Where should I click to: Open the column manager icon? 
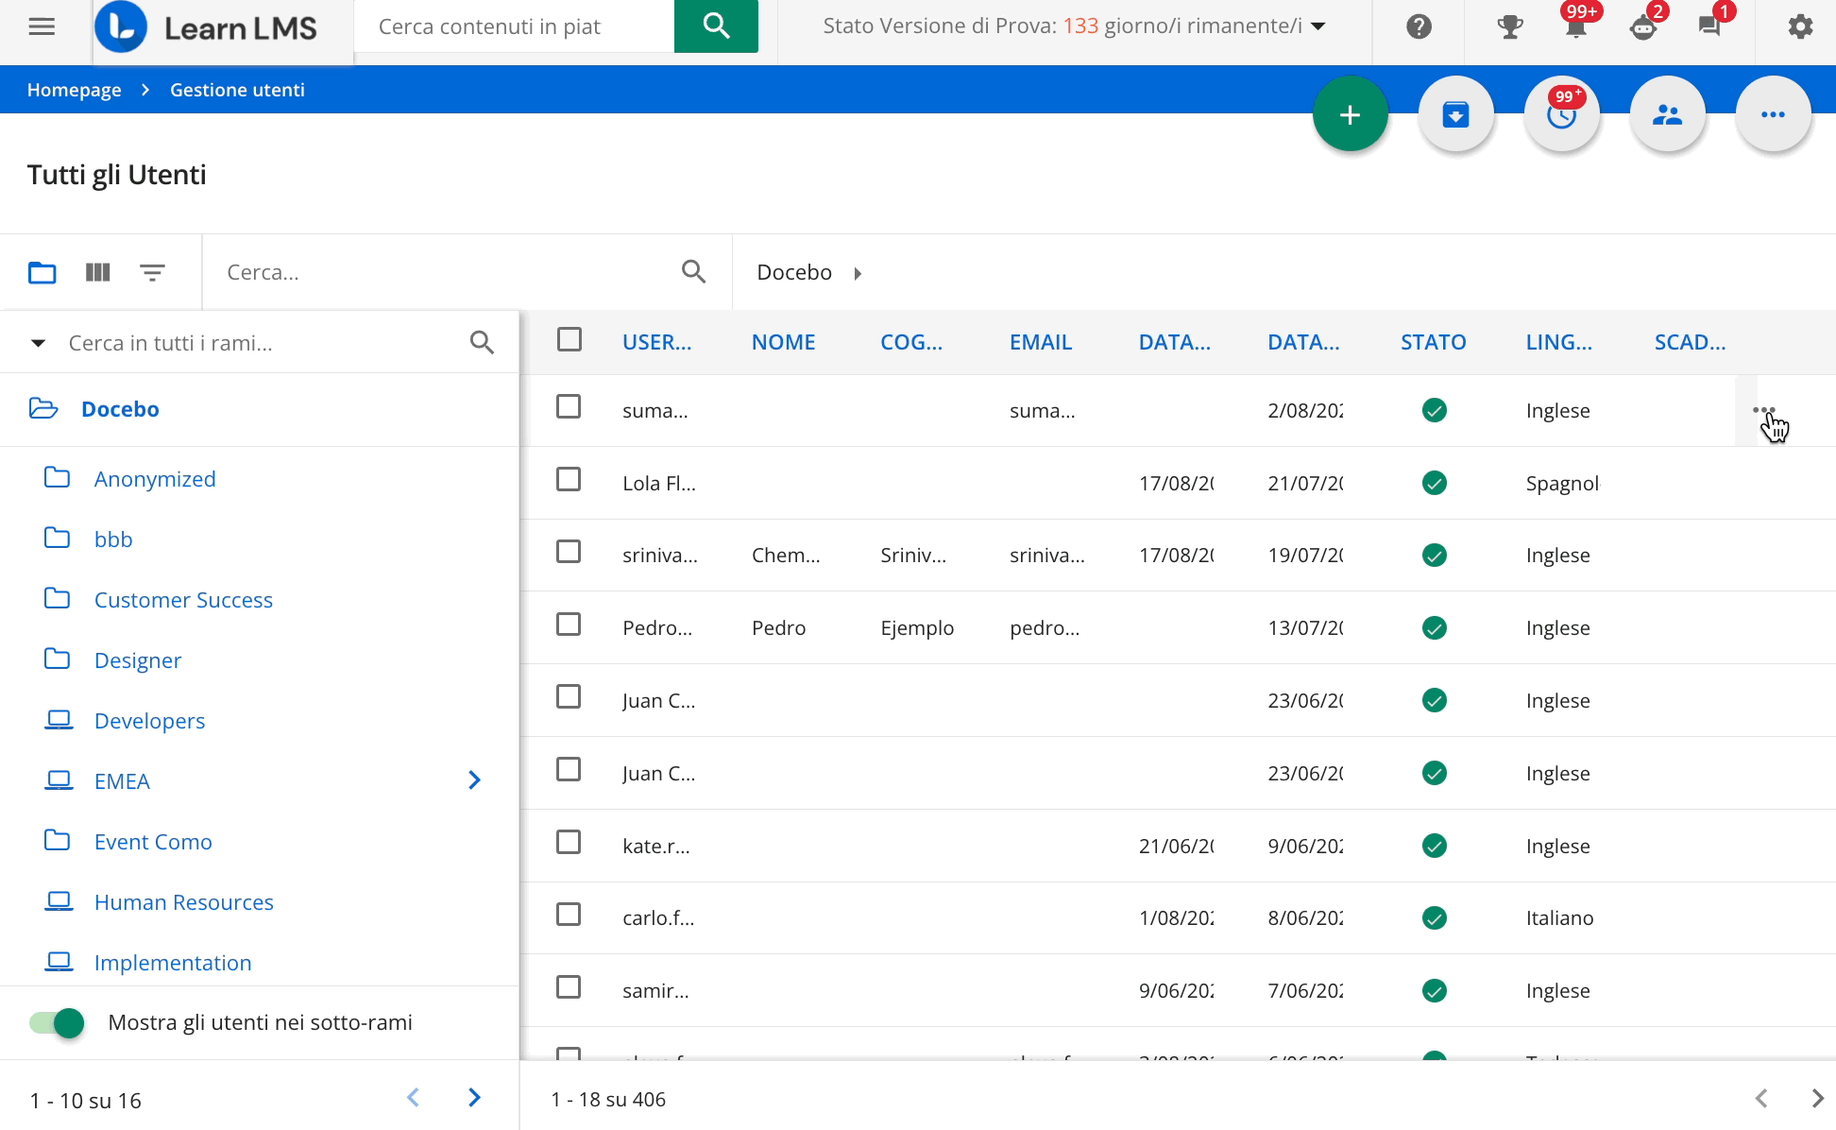tap(98, 272)
